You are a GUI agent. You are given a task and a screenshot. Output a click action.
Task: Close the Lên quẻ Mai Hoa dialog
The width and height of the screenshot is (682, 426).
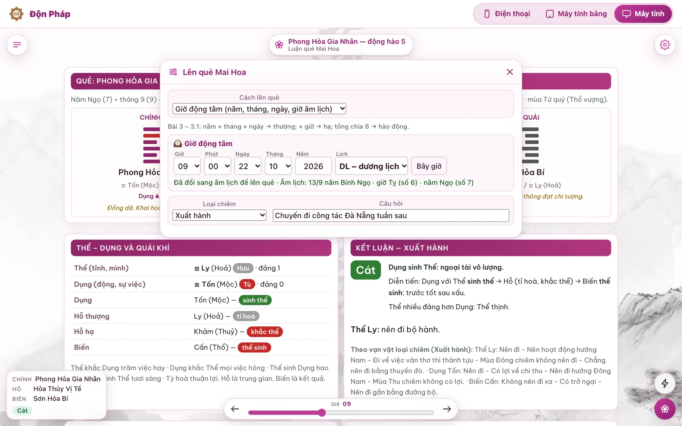[x=510, y=72]
